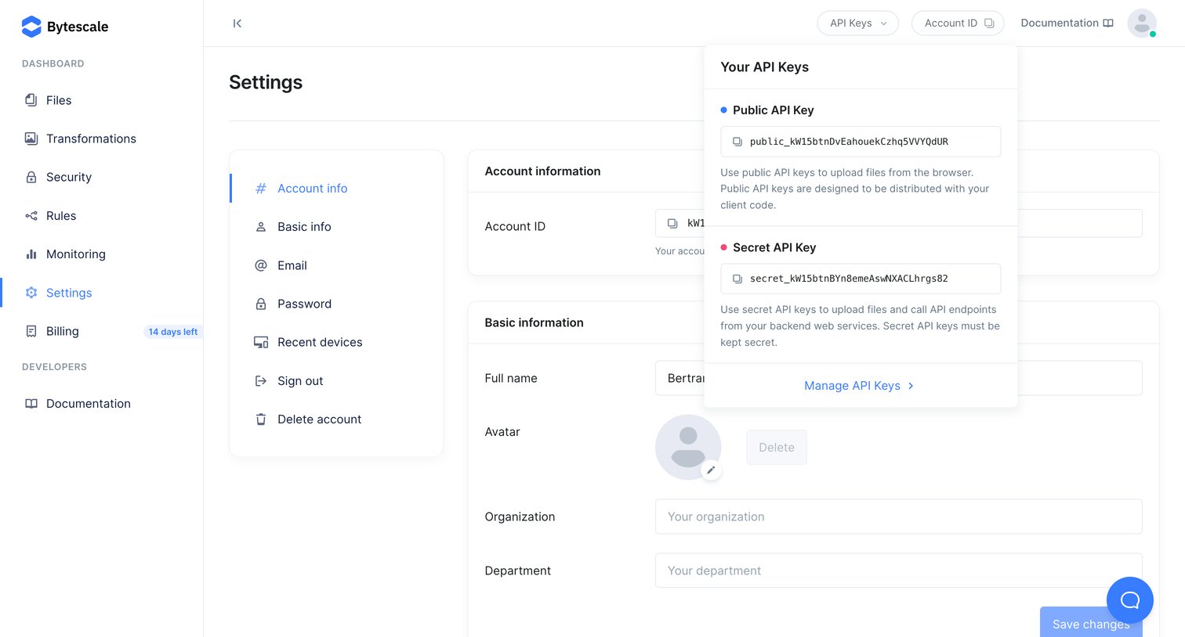
Task: Click the Rules nodes icon
Action: coord(31,216)
